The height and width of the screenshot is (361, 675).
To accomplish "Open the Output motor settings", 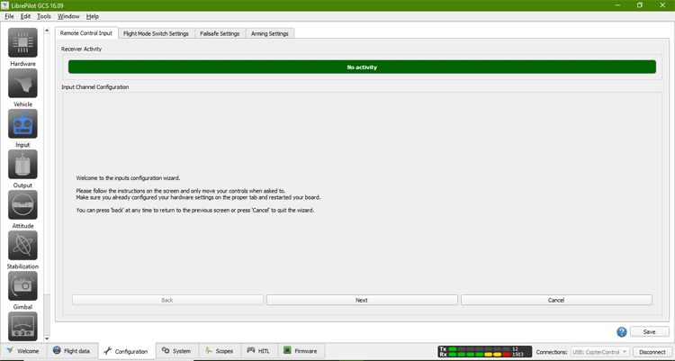I will [x=22, y=164].
